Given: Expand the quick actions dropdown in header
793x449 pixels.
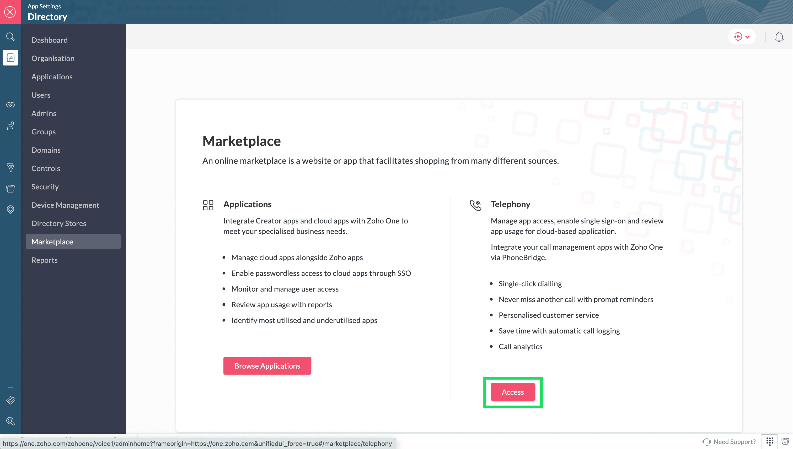Looking at the screenshot, I should [x=742, y=37].
